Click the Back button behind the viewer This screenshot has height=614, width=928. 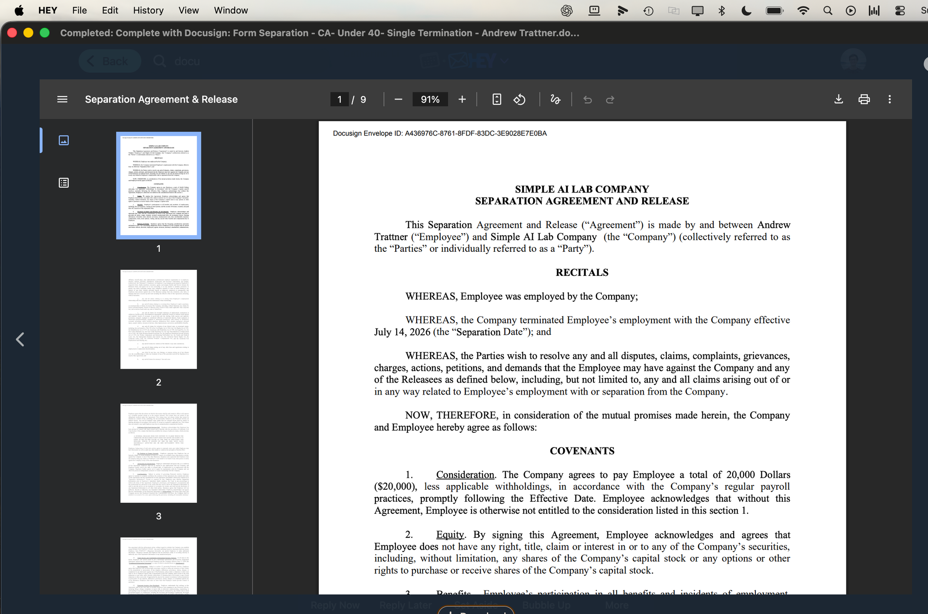110,61
